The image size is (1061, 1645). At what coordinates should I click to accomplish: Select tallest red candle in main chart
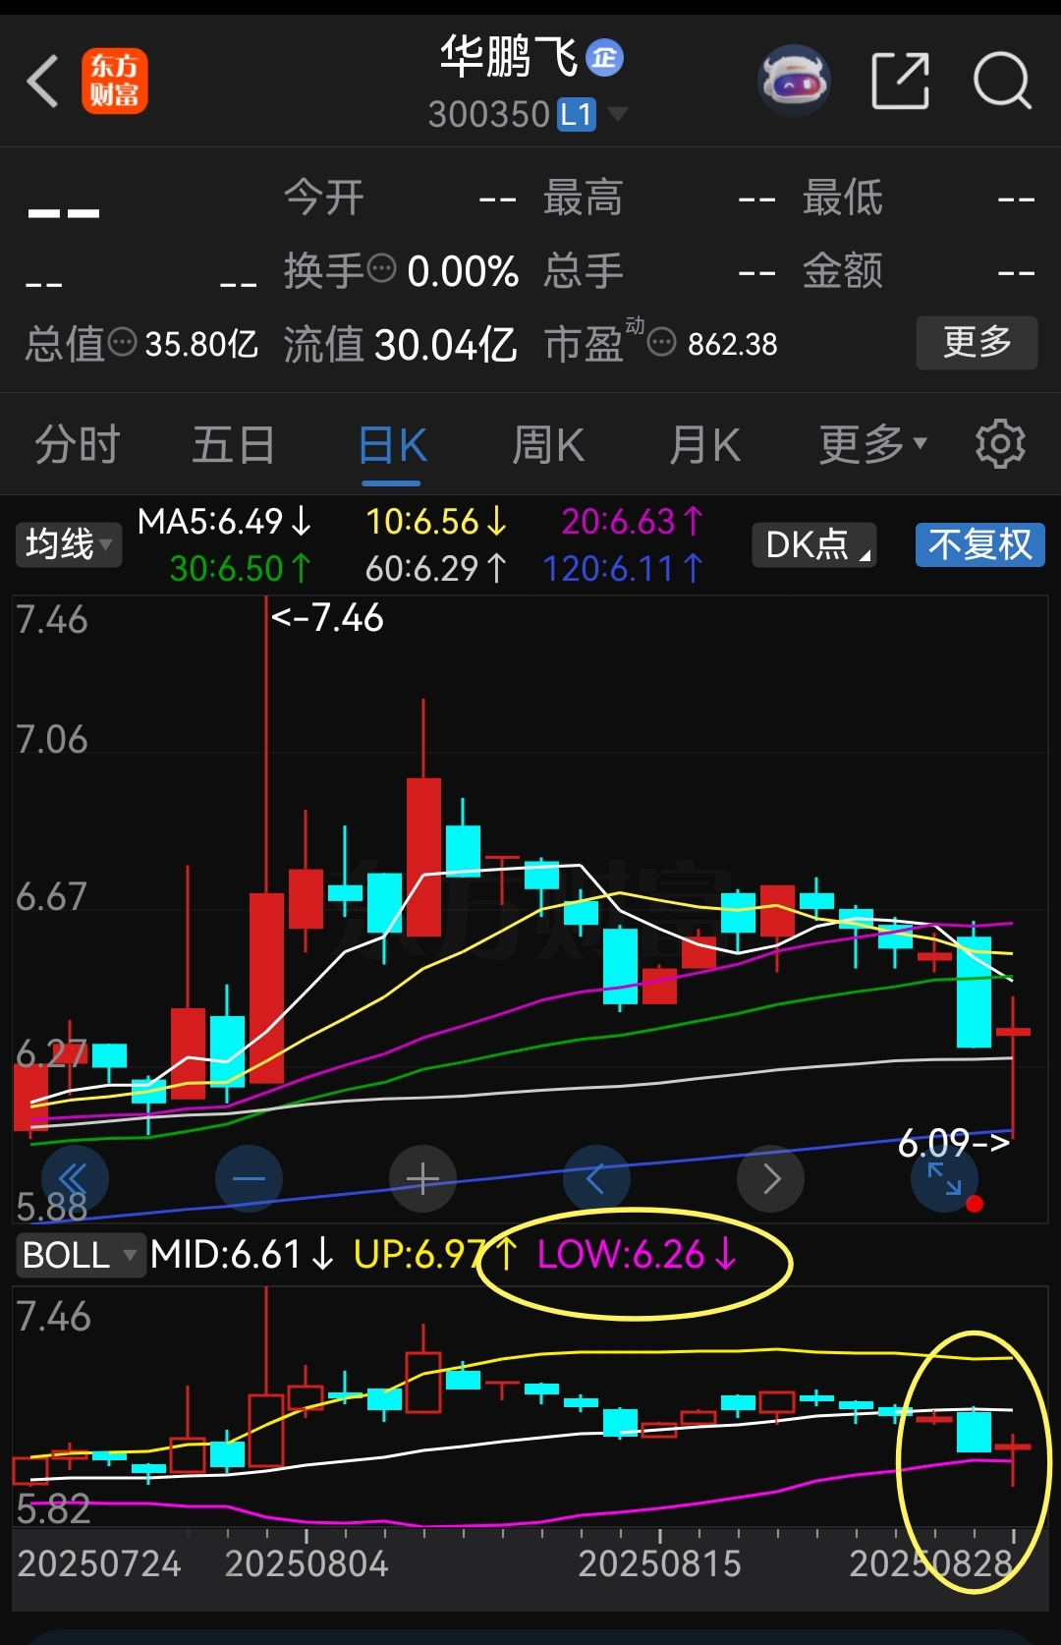coord(266,988)
